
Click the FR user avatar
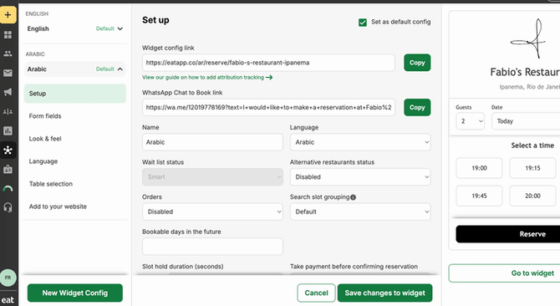pyautogui.click(x=8, y=278)
